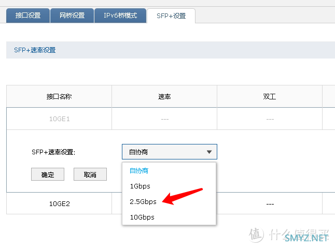
Task: Cancel with the 取消 button
Action: click(x=90, y=174)
